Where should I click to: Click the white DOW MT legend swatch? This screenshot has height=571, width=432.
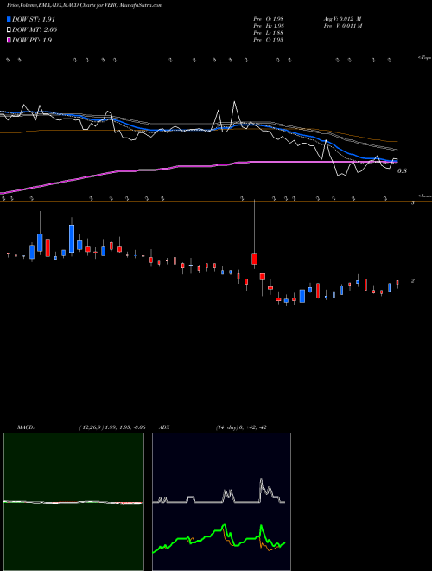(9, 29)
